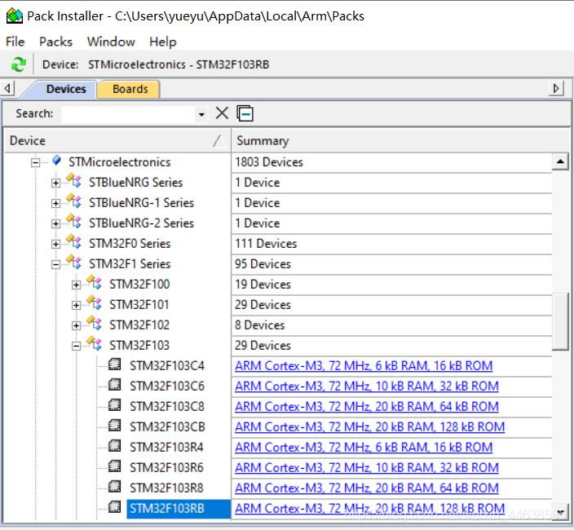Sort by the Device column header
The width and height of the screenshot is (574, 530).
[117, 140]
